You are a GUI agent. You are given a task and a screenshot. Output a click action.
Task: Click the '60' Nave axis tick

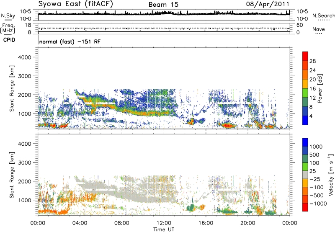click(300, 25)
